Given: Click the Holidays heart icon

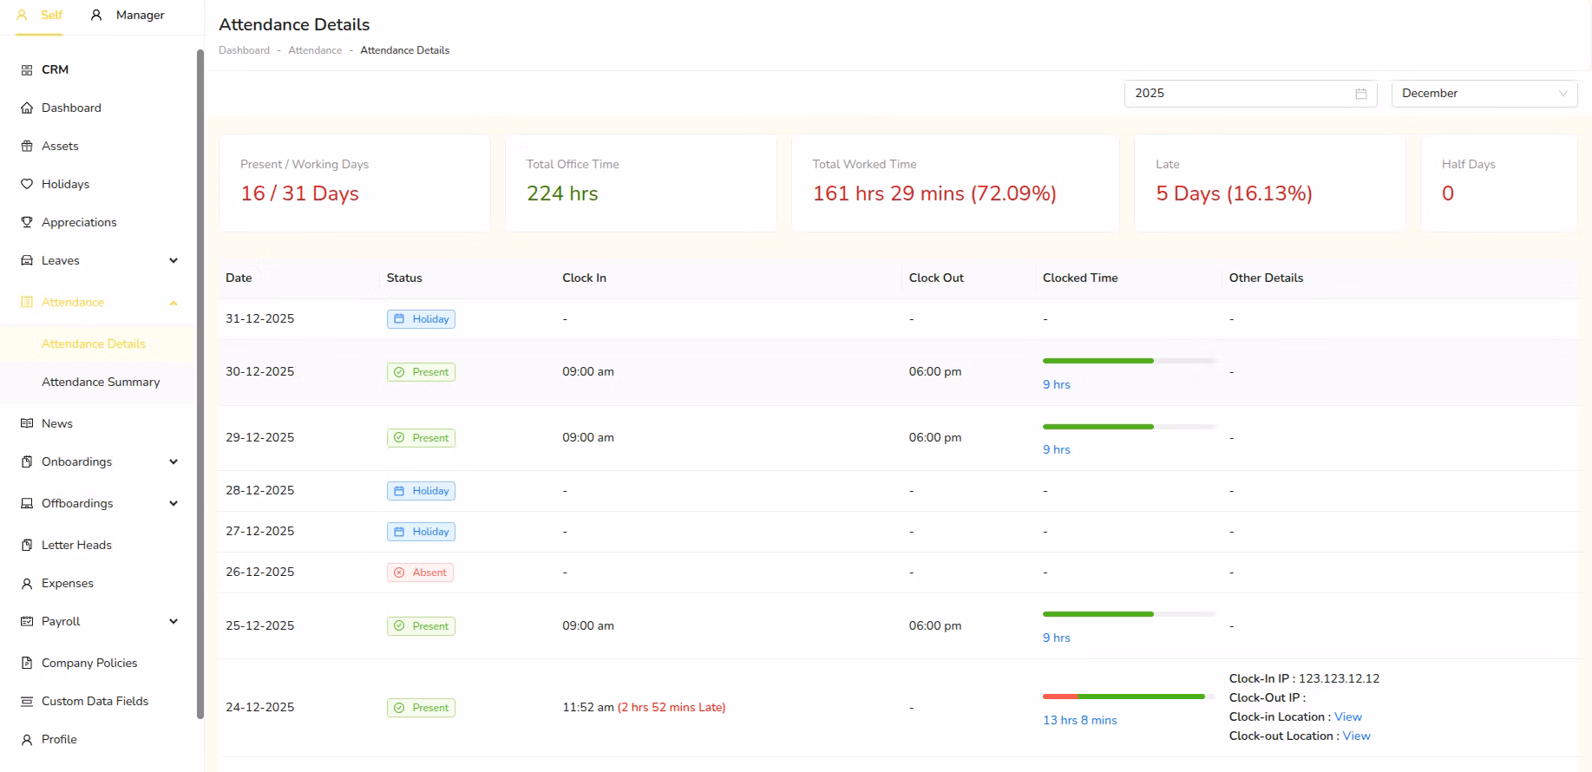Looking at the screenshot, I should pos(27,185).
